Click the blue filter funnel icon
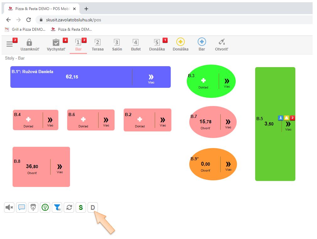Image resolution: width=317 pixels, height=239 pixels. (x=57, y=207)
